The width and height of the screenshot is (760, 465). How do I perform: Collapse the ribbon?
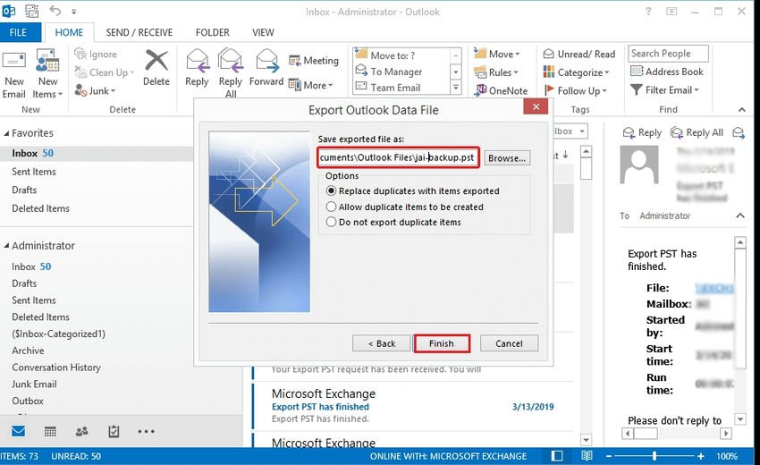(741, 110)
